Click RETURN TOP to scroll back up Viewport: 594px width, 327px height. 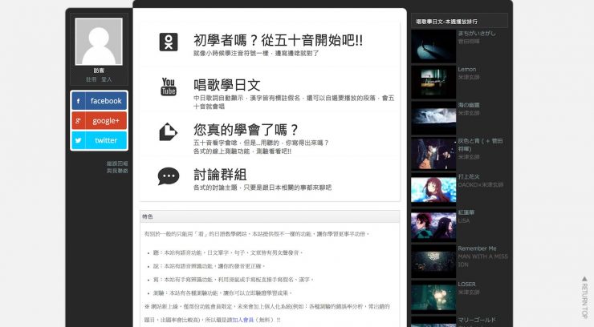584,297
